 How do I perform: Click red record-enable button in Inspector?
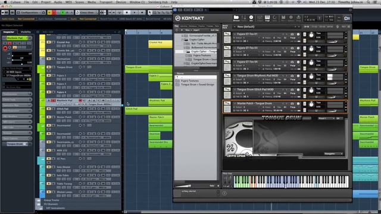click(5, 48)
